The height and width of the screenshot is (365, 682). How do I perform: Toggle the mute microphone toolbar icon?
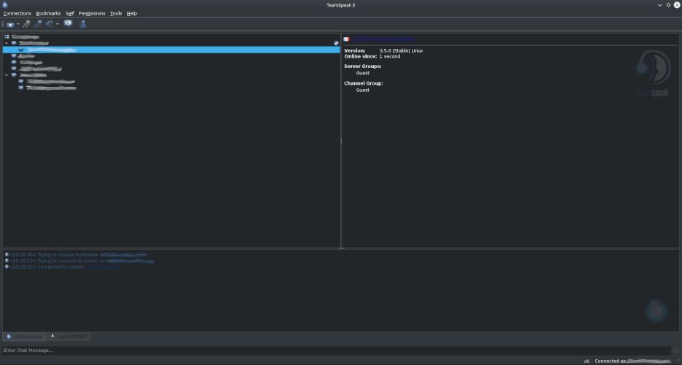[x=26, y=24]
